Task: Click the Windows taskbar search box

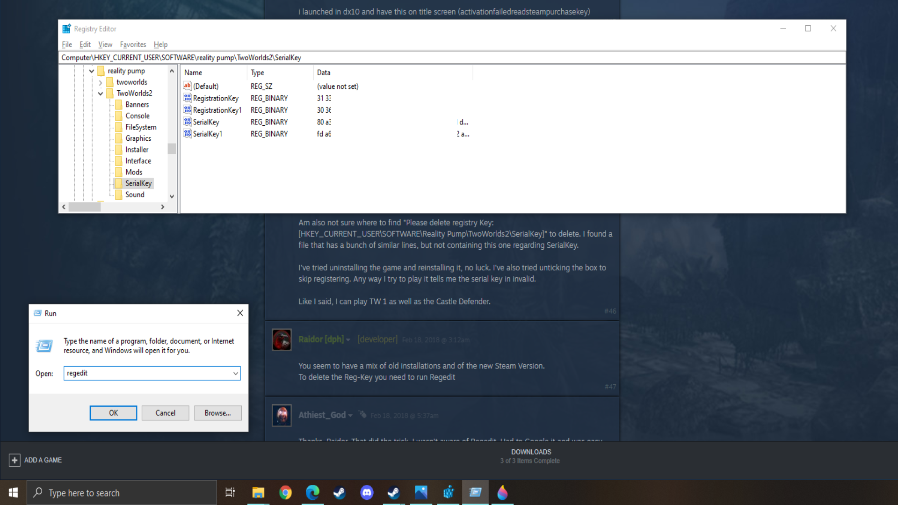Action: [x=122, y=492]
